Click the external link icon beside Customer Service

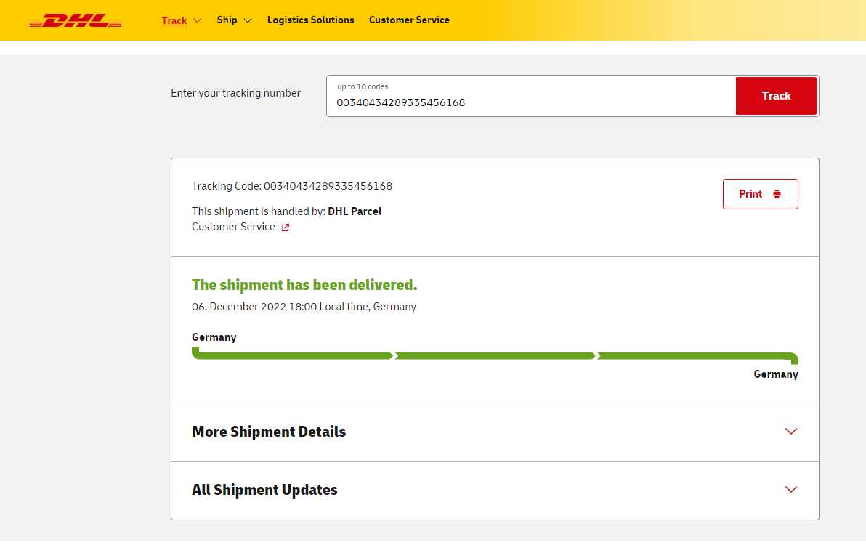[x=286, y=227]
